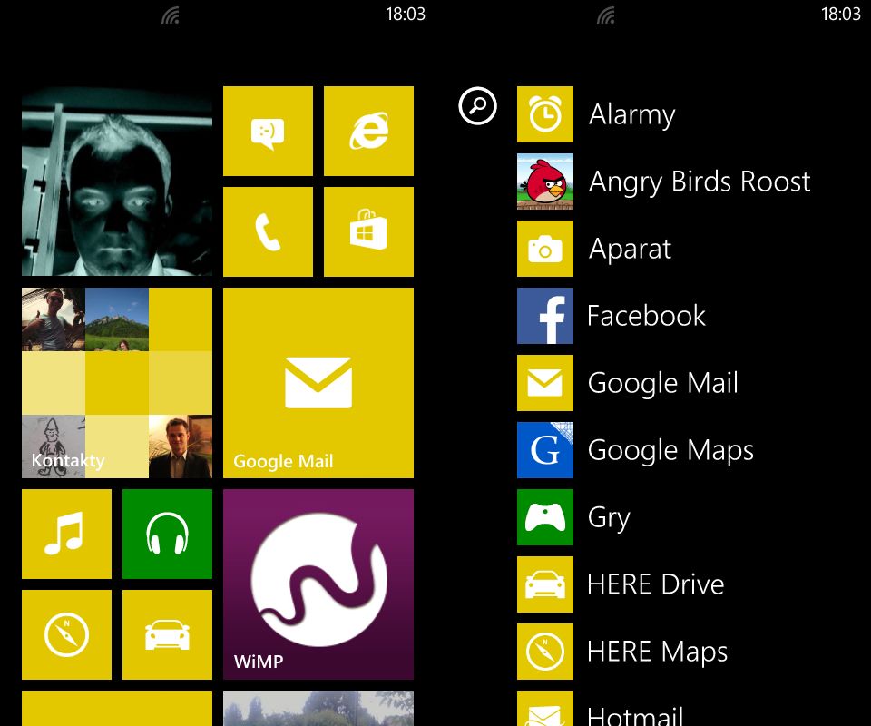The width and height of the screenshot is (871, 726).
Task: Tap the signal icon on the start screen status bar
Action: coord(171,15)
